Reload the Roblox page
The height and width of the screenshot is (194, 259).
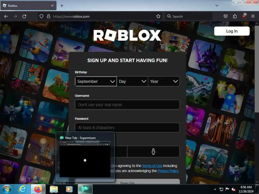[x=24, y=16]
